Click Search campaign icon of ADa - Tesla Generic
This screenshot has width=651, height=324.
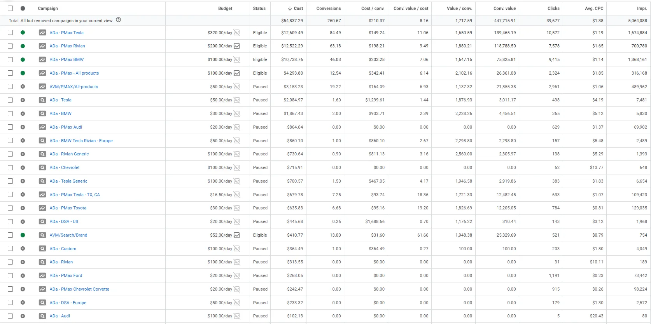[x=42, y=181]
